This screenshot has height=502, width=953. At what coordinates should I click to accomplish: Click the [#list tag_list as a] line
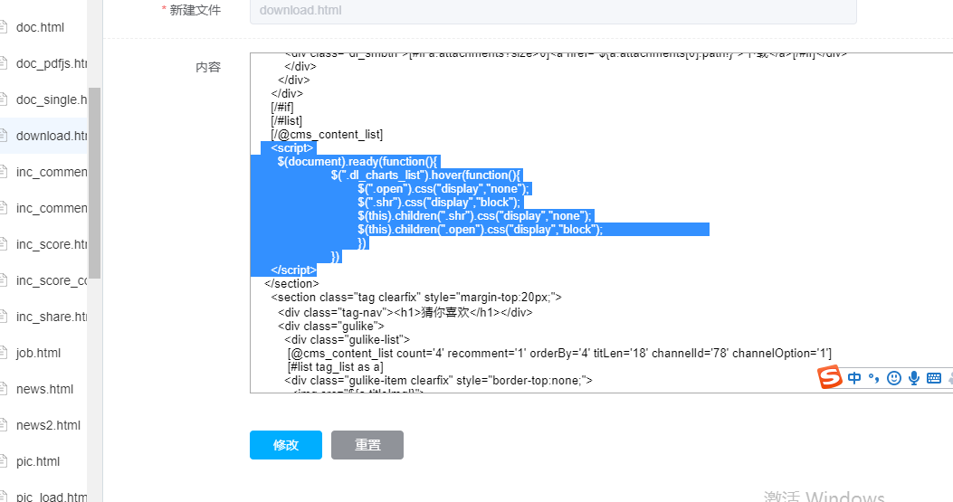(x=336, y=367)
